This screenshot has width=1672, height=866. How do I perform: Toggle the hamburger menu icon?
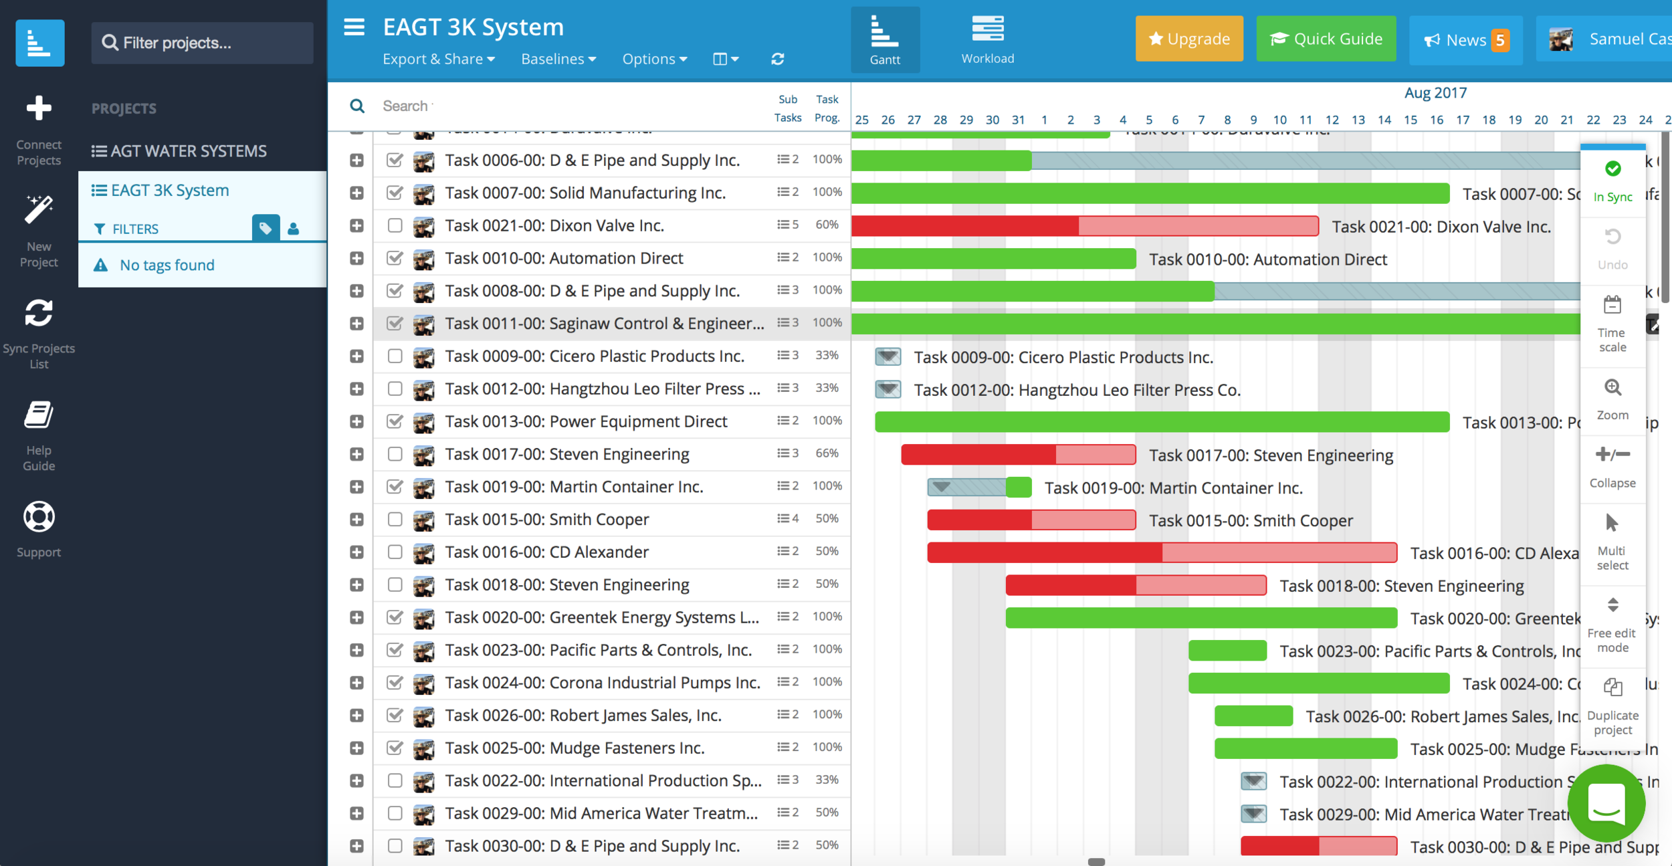354,27
